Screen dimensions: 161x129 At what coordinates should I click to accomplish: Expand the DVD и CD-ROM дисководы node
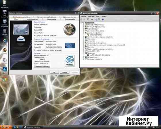pos(83,25)
